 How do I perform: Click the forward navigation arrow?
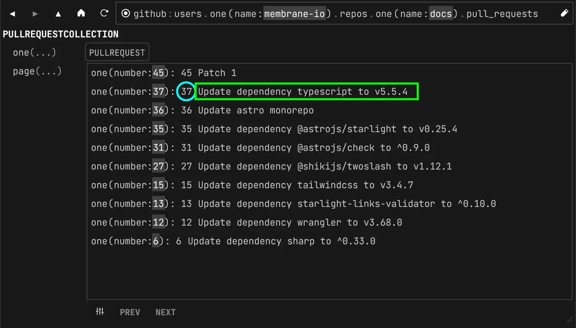click(35, 14)
